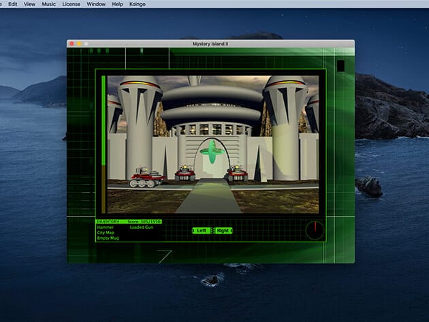Click the green spinning portal in the archway
Viewport: 429px width, 322px height.
pos(212,151)
